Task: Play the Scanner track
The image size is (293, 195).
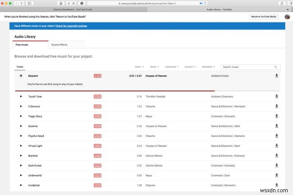Action: (x=21, y=126)
